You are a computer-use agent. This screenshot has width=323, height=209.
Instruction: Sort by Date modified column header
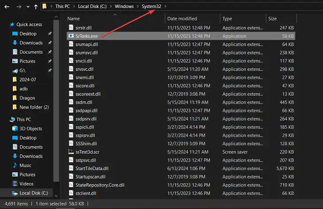click(x=182, y=19)
